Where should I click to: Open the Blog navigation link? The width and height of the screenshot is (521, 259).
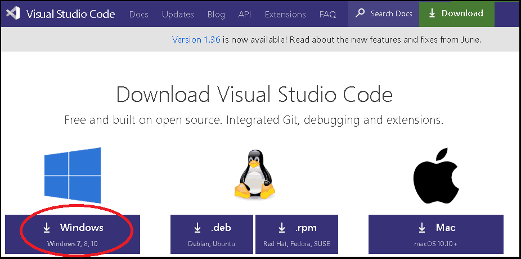[x=216, y=15]
